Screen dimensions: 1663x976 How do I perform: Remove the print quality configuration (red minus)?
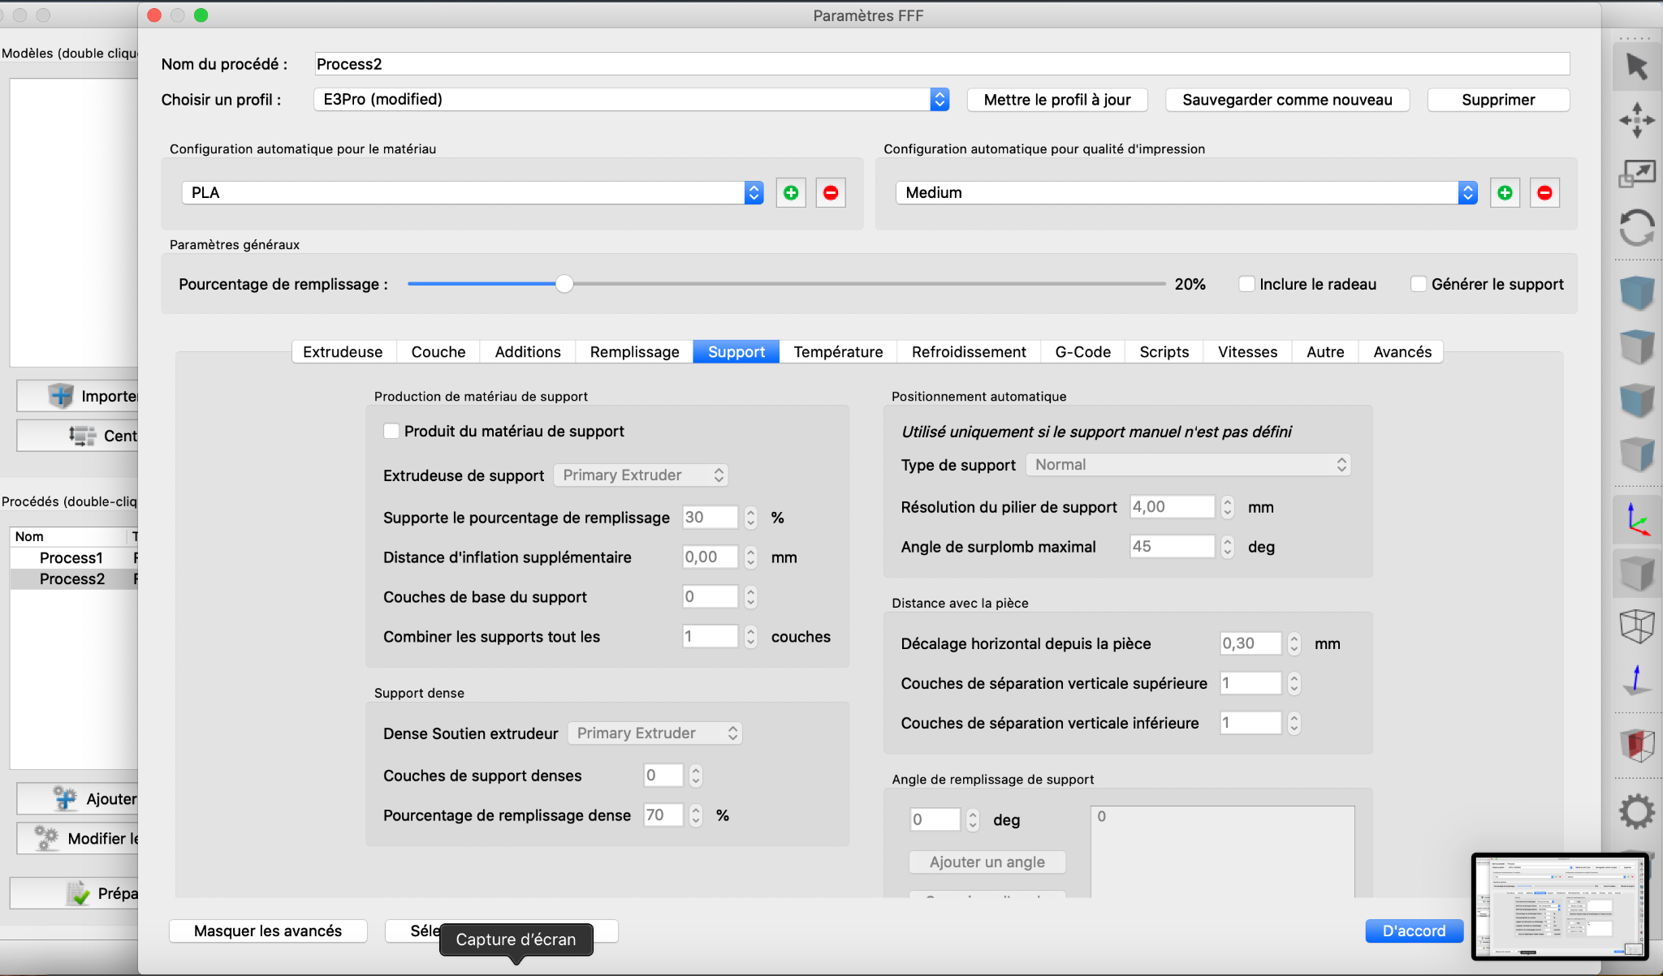pos(1544,193)
